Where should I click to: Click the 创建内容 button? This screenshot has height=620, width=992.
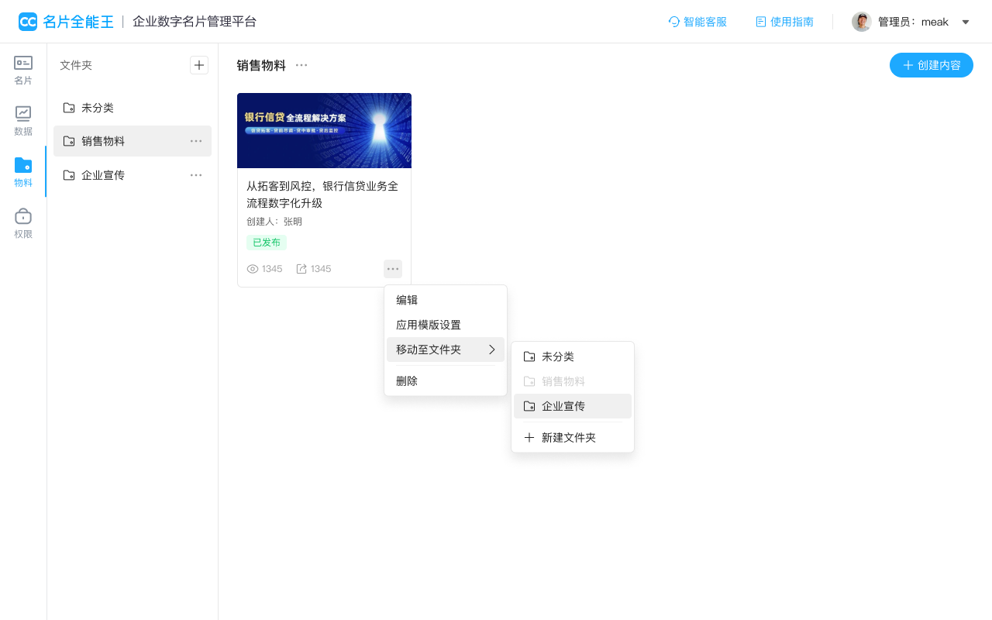point(931,65)
